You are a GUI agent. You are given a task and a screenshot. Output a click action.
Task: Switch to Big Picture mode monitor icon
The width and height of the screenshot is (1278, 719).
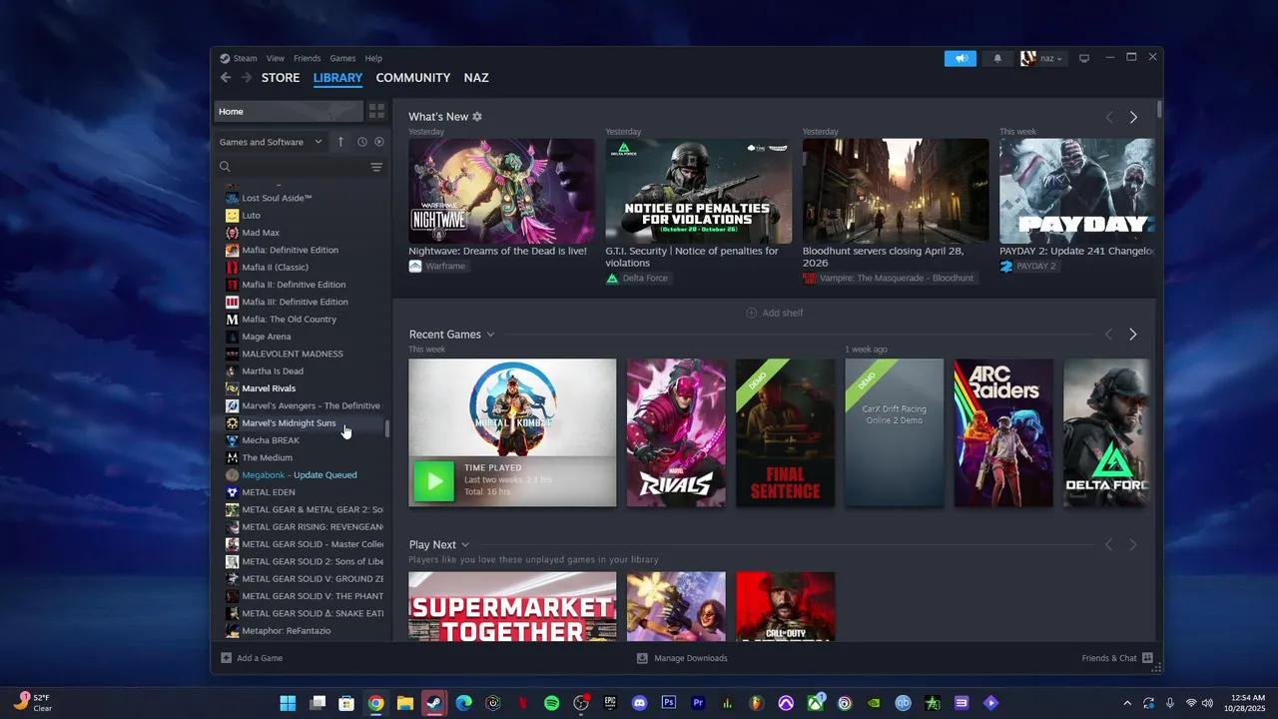click(x=1084, y=58)
